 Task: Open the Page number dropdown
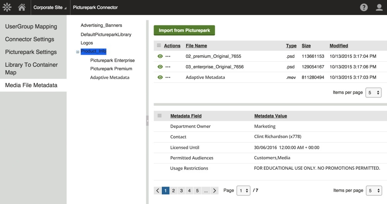pyautogui.click(x=243, y=191)
